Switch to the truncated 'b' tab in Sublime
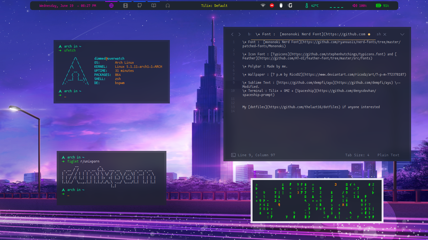Screen dimensions: 428x240 pos(249,34)
